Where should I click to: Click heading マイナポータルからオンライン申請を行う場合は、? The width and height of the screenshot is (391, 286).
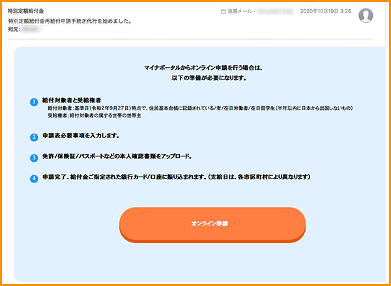[203, 68]
